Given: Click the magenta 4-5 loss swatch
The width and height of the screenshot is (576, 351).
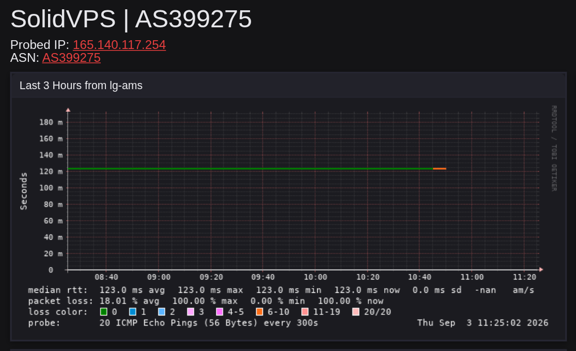Looking at the screenshot, I should 220,312.
